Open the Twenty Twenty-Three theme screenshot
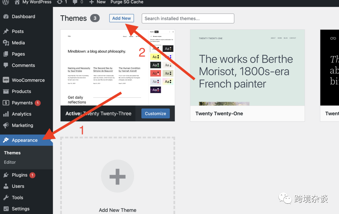The width and height of the screenshot is (339, 214). 118,68
